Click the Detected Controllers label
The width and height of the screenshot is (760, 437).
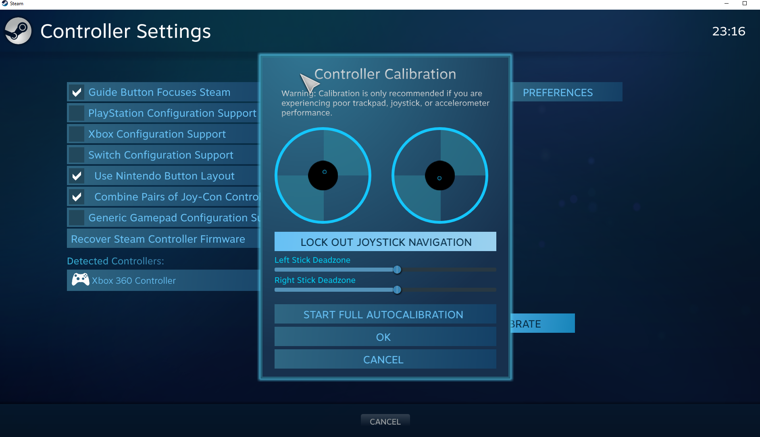tap(115, 261)
